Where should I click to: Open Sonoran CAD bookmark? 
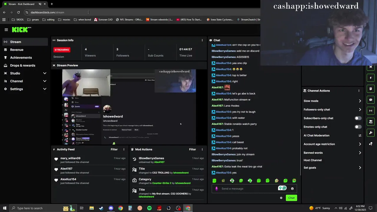pyautogui.click(x=103, y=20)
